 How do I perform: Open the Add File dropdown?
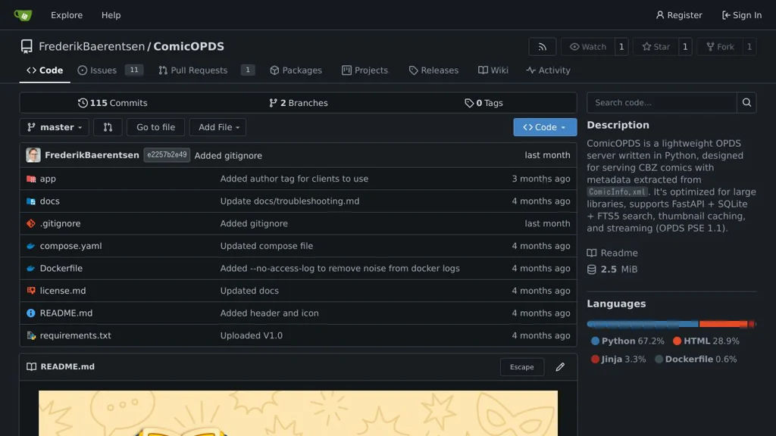point(217,127)
